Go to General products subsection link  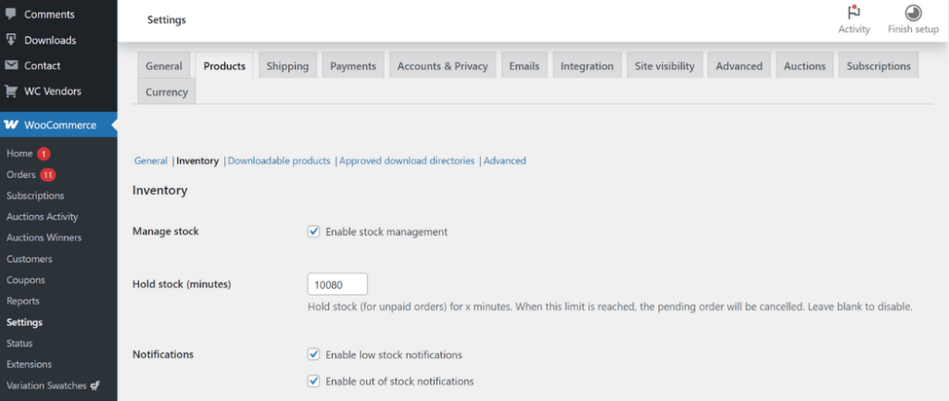click(151, 161)
